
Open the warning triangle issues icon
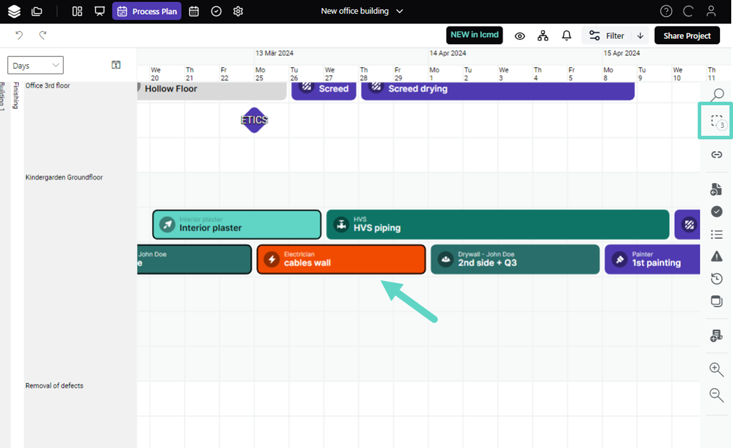717,256
